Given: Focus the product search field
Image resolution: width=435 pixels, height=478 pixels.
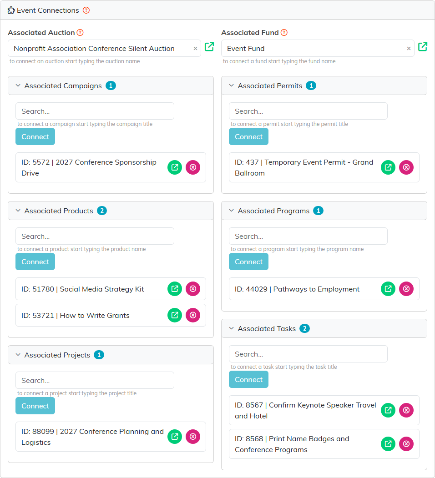Looking at the screenshot, I should click(95, 236).
